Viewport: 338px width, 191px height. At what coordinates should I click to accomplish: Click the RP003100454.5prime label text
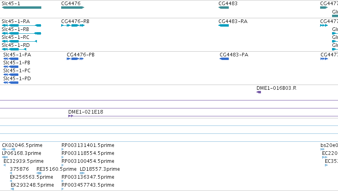click(x=88, y=161)
